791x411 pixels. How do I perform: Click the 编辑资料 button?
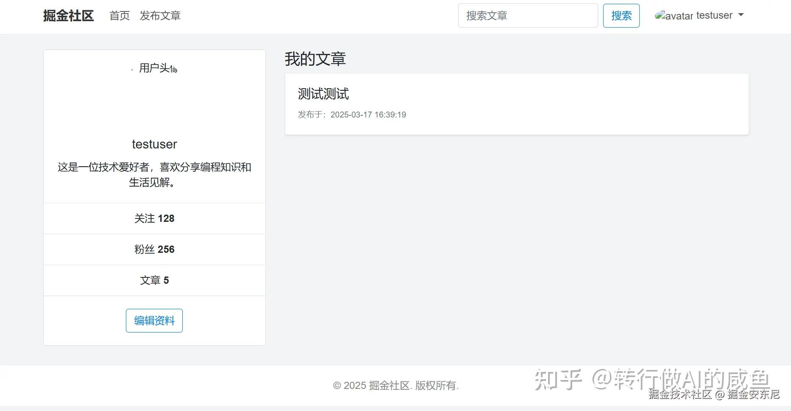click(x=154, y=321)
